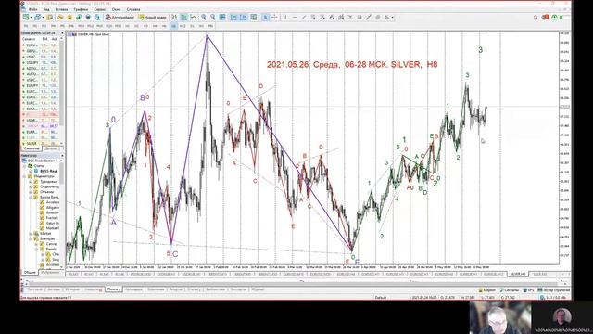
Task: Open the Избранное tab in Navigator
Action: coord(50,272)
